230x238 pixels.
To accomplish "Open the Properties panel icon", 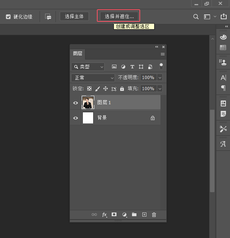I will [223, 103].
